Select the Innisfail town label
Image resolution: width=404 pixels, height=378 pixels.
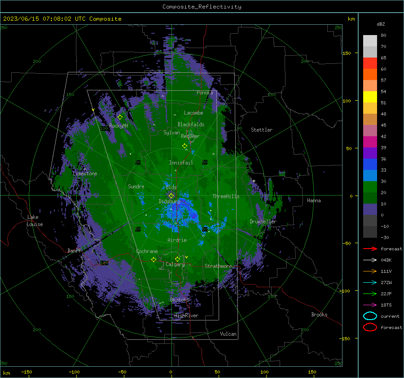tap(181, 163)
